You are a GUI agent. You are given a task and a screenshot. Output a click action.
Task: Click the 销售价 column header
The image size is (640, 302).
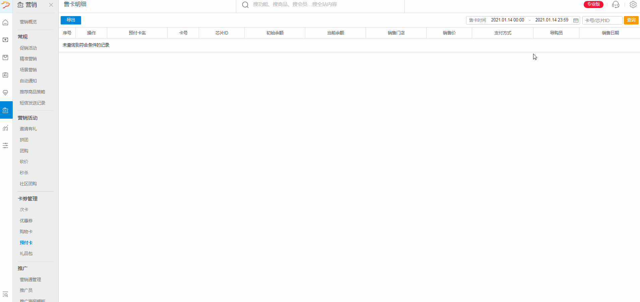(x=449, y=33)
